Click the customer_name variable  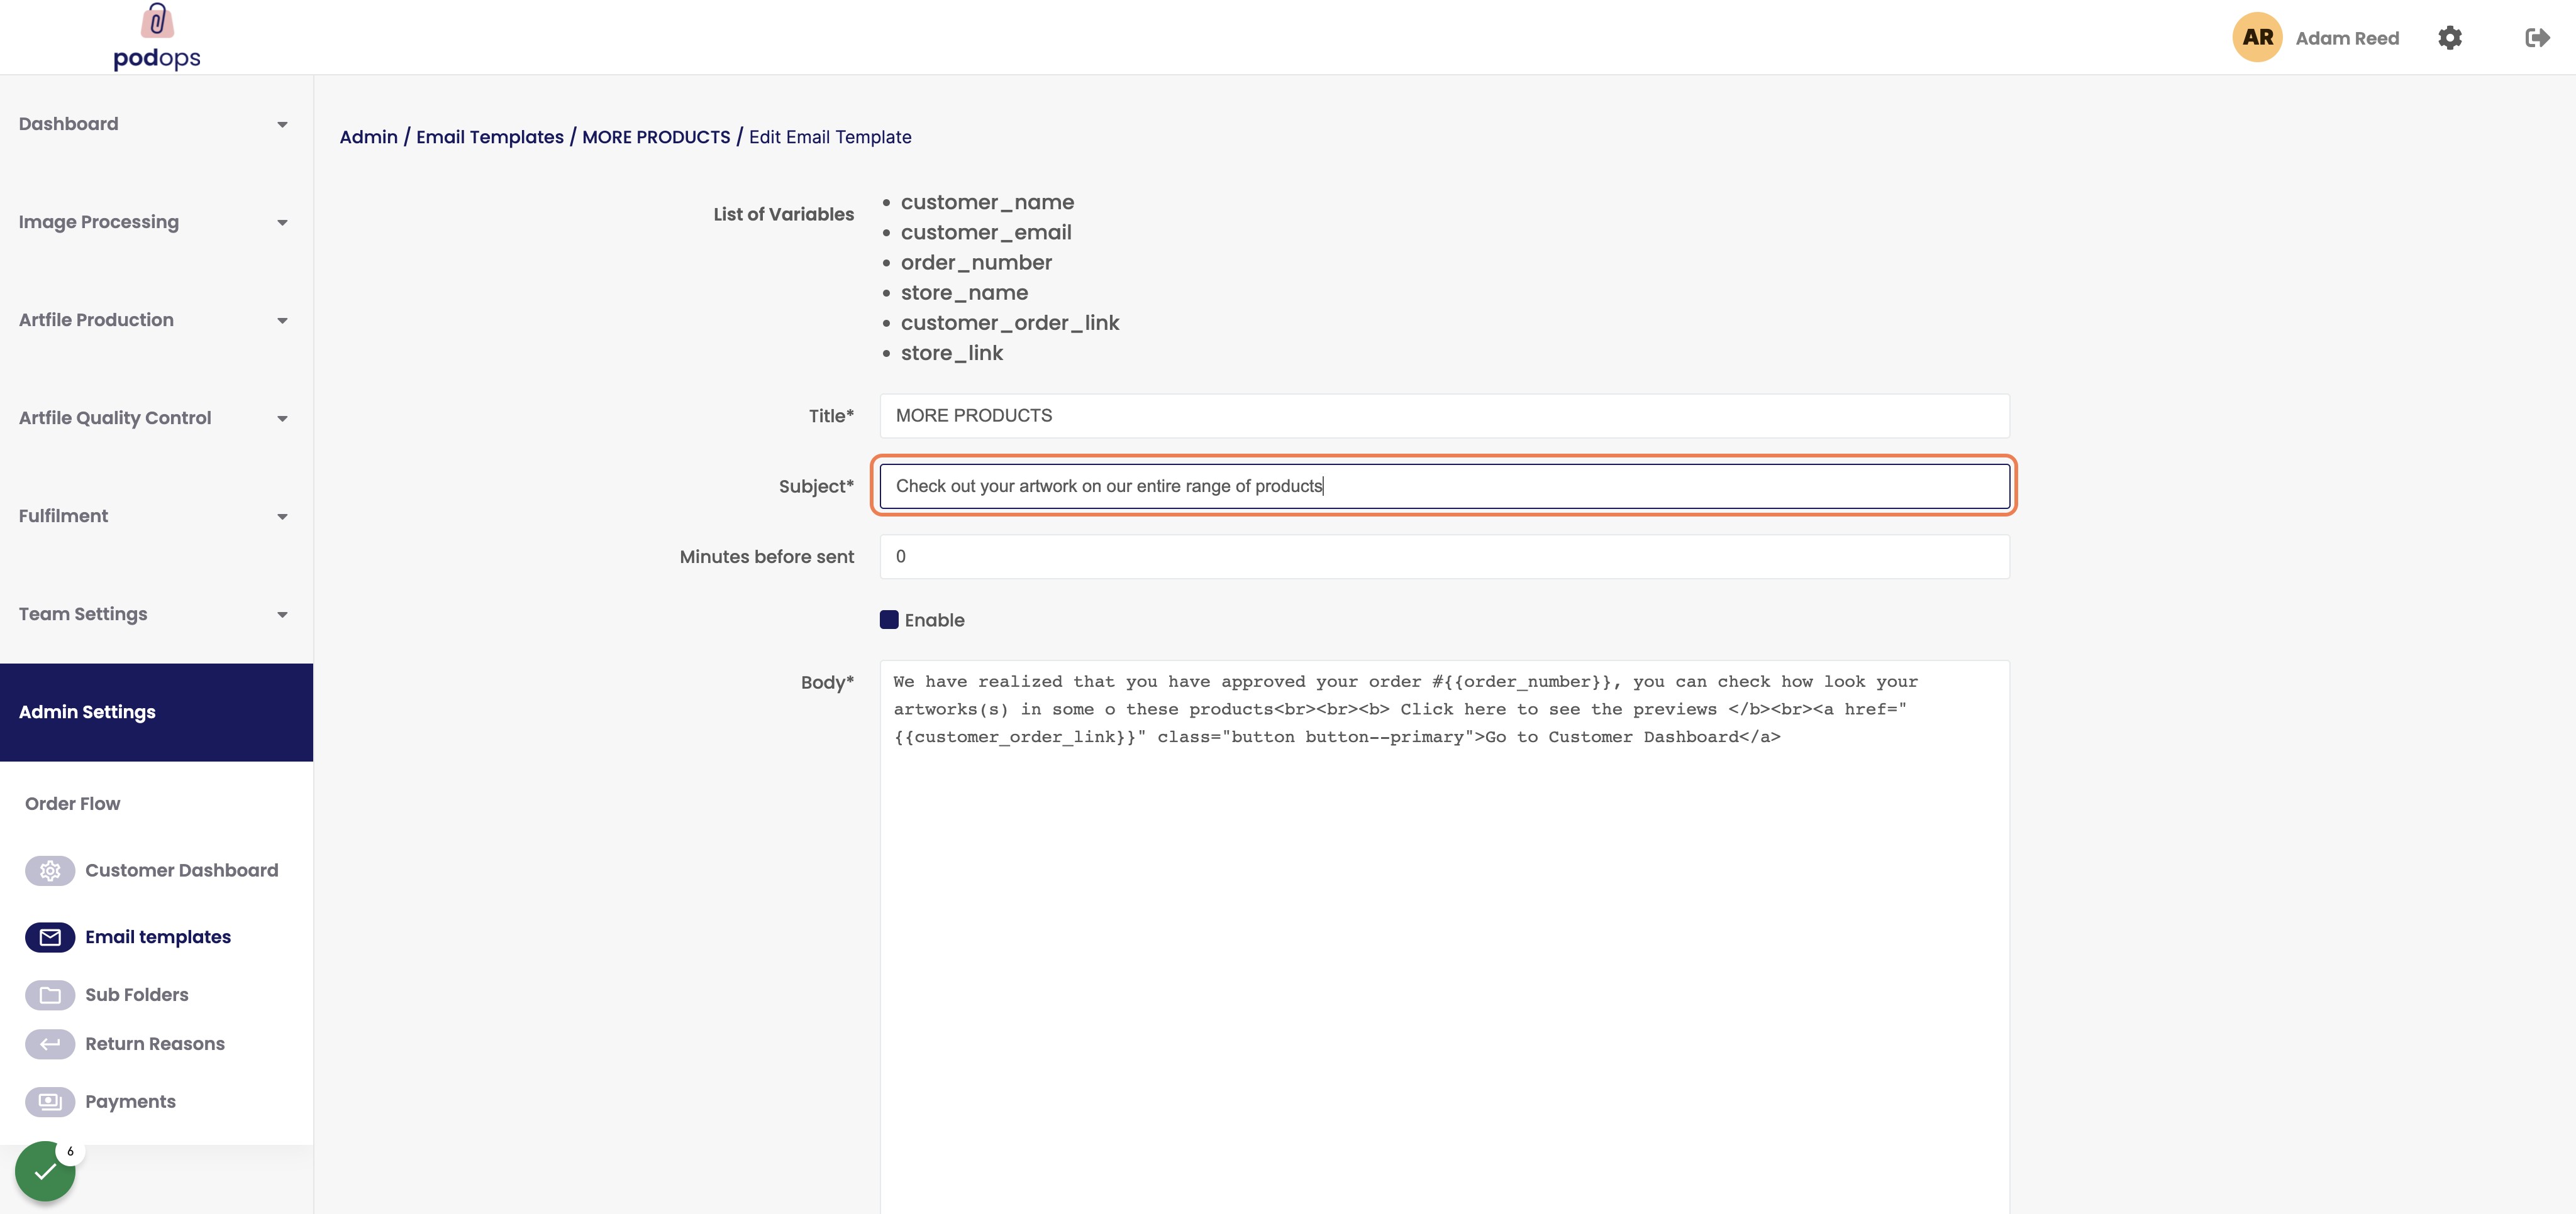point(987,203)
